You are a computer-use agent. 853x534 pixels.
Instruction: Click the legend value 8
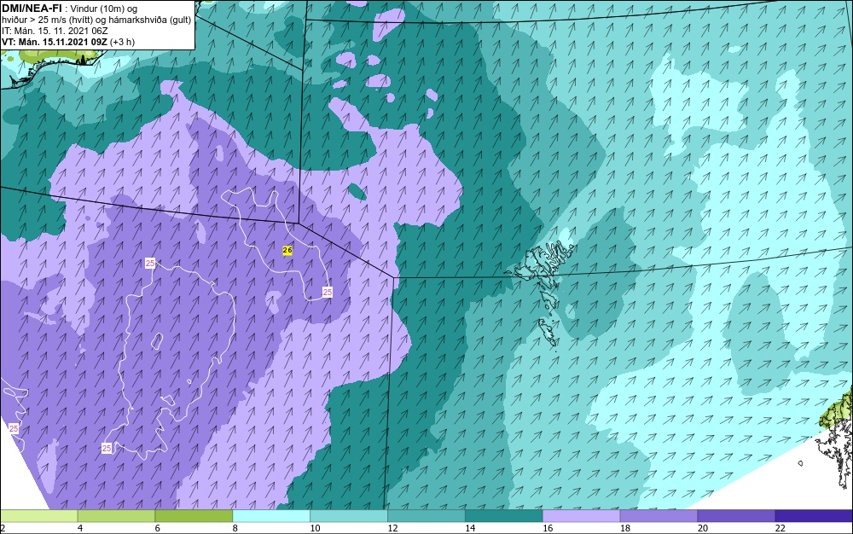[235, 528]
